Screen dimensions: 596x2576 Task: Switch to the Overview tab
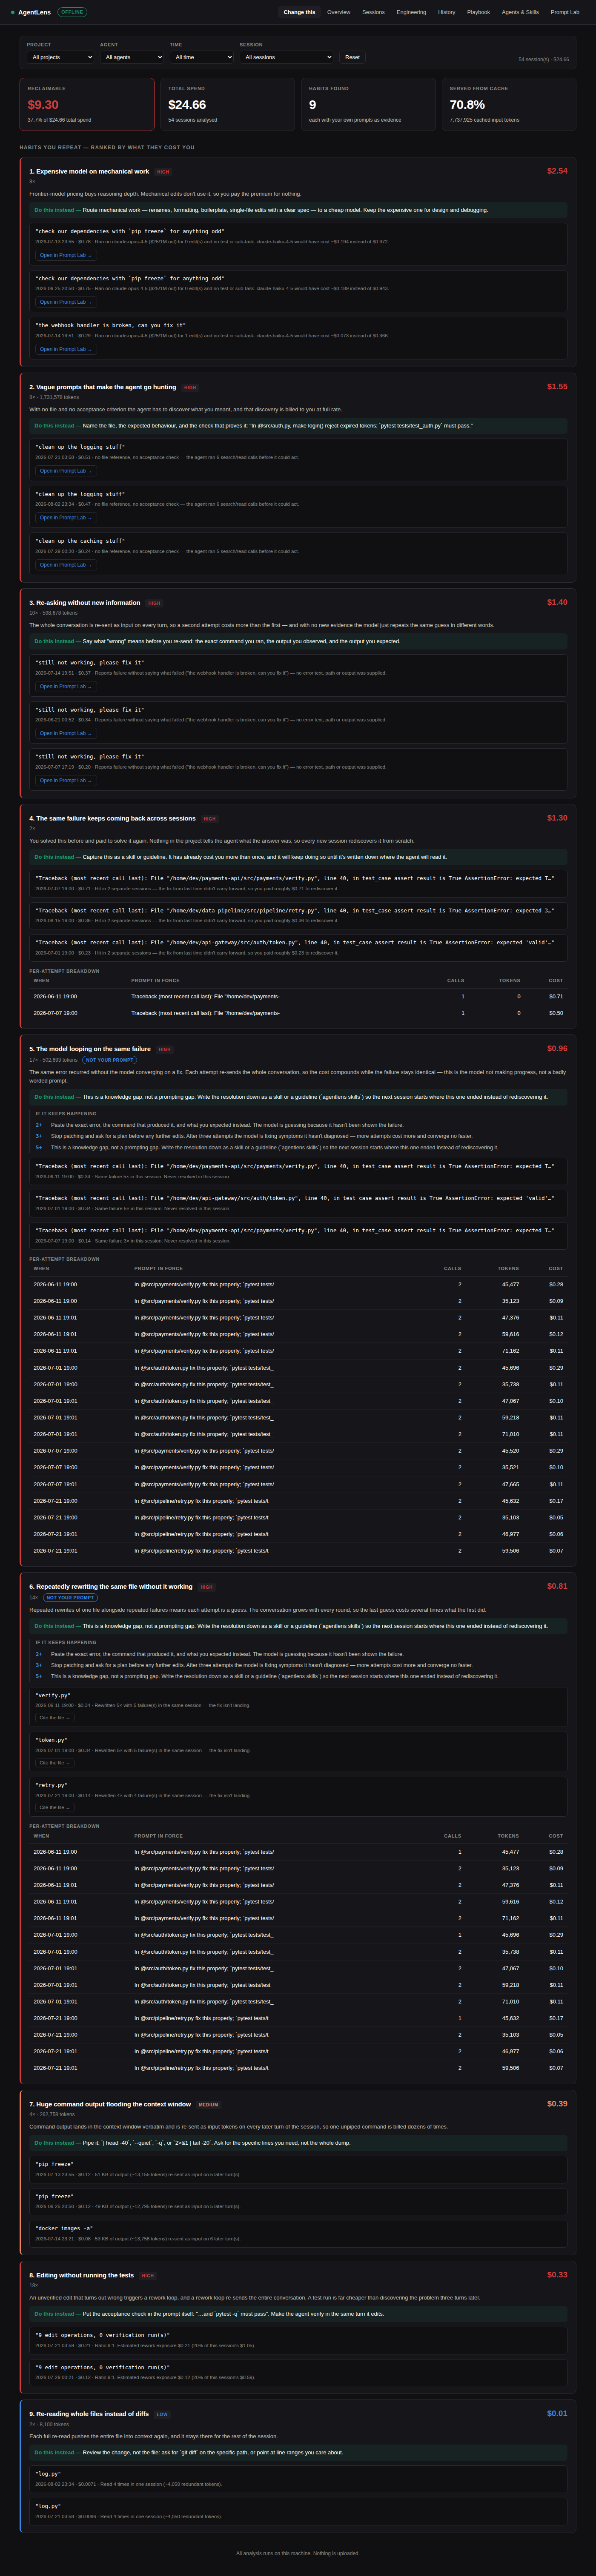(339, 12)
